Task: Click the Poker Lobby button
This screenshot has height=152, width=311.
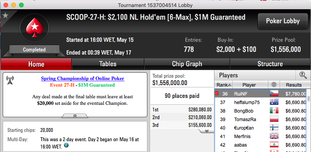Action: click(283, 21)
